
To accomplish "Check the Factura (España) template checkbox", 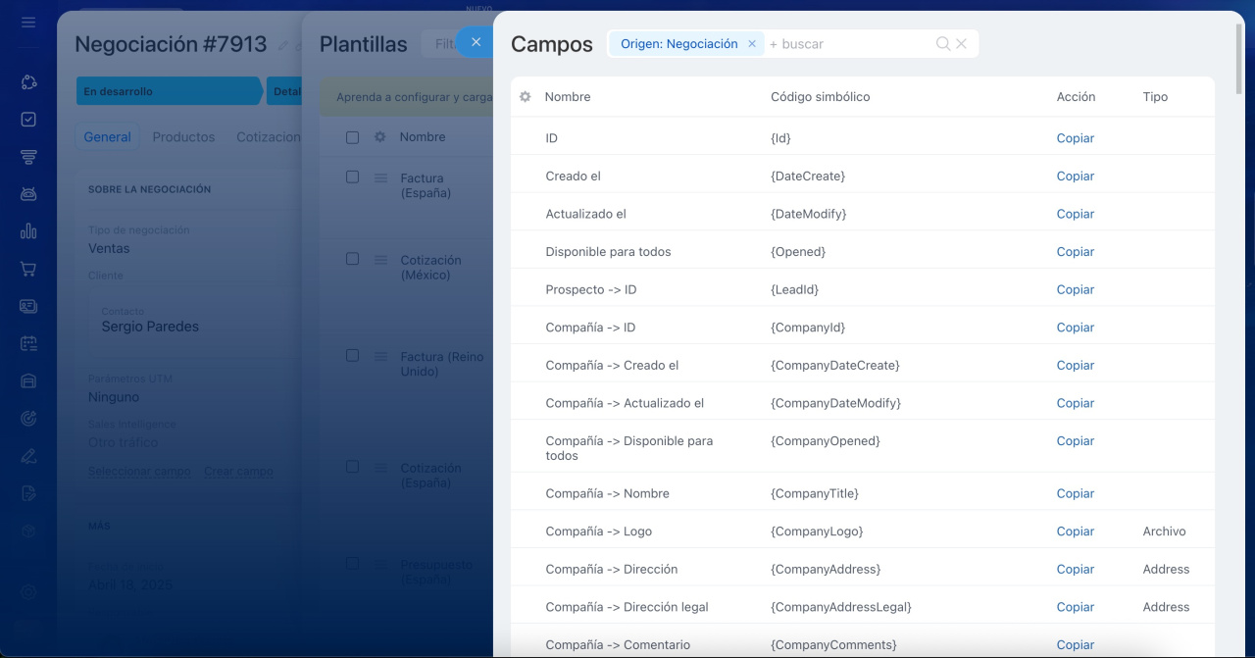I will [x=352, y=177].
